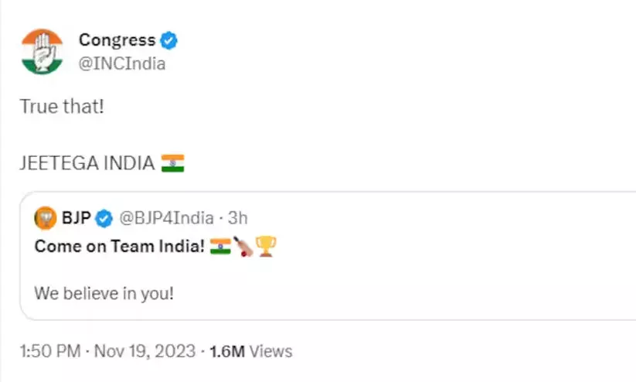Screen dimensions: 636x382
Task: Click the Indian flag emoji after JEETEGA INDIA
Action: (172, 164)
